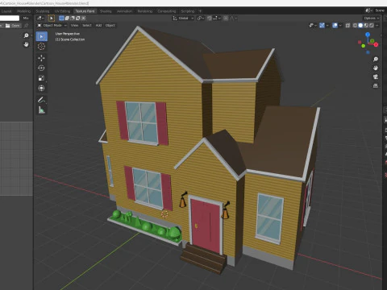
Task: Click the 3D viewport pan hand icon
Action: [x=376, y=68]
